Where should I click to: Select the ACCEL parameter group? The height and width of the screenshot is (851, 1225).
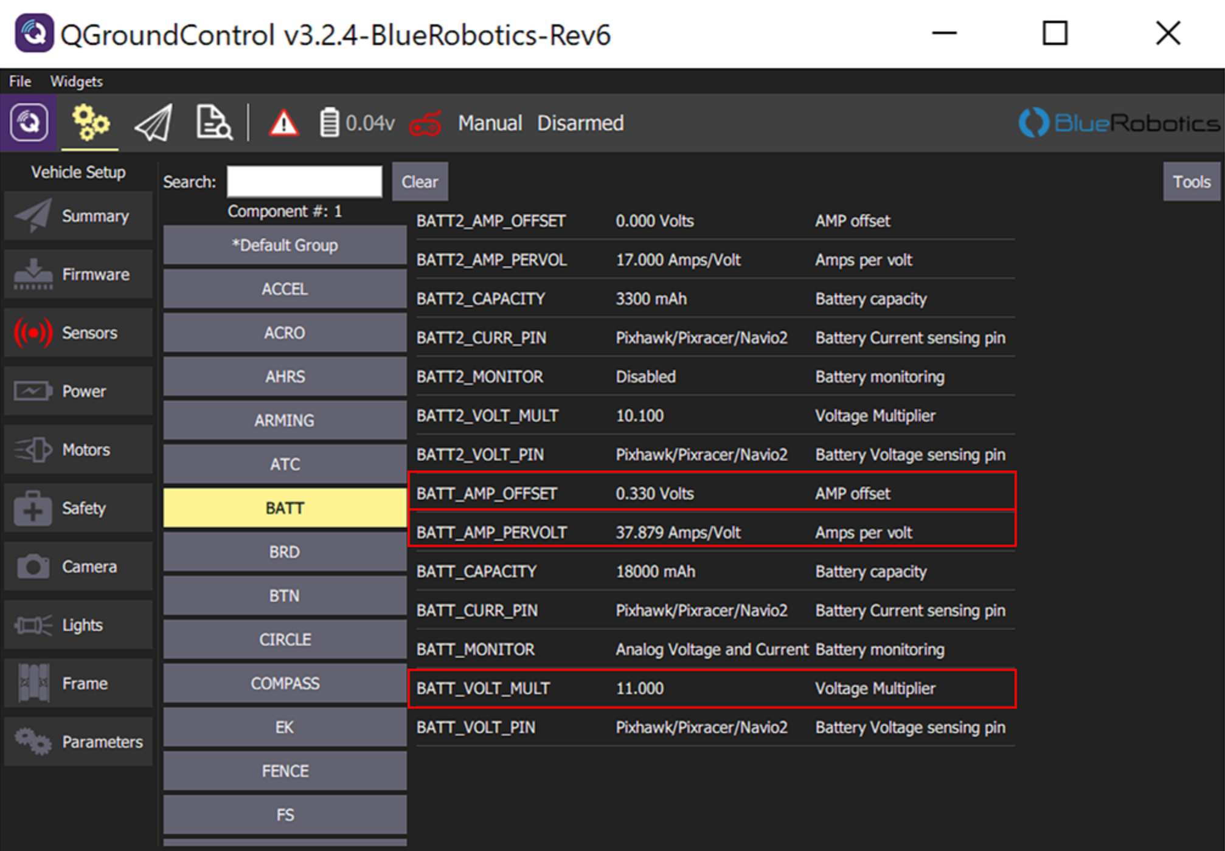point(285,289)
